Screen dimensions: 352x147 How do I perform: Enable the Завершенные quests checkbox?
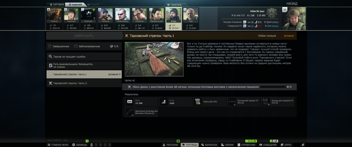(x=50, y=46)
